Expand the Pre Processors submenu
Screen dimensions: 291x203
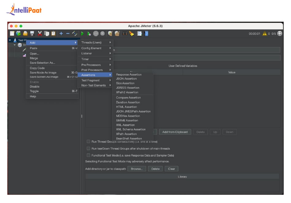pyautogui.click(x=95, y=65)
